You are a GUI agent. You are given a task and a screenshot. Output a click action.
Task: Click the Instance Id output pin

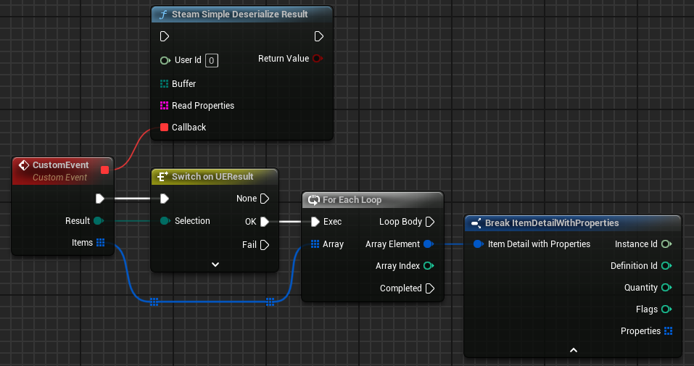coord(666,244)
